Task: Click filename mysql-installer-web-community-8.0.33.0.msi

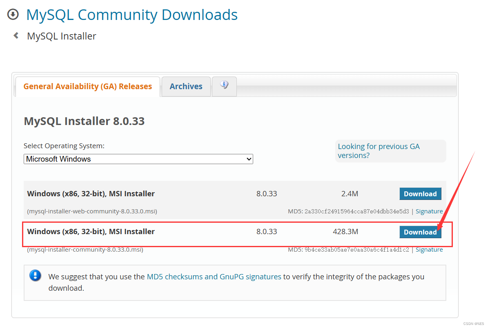Action: 92,211
